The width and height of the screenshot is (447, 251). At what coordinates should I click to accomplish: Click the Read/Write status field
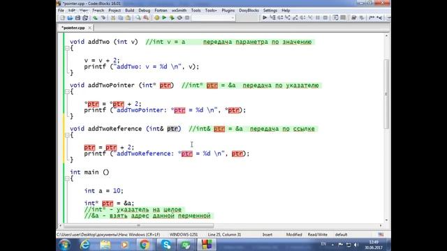pyautogui.click(x=317, y=234)
